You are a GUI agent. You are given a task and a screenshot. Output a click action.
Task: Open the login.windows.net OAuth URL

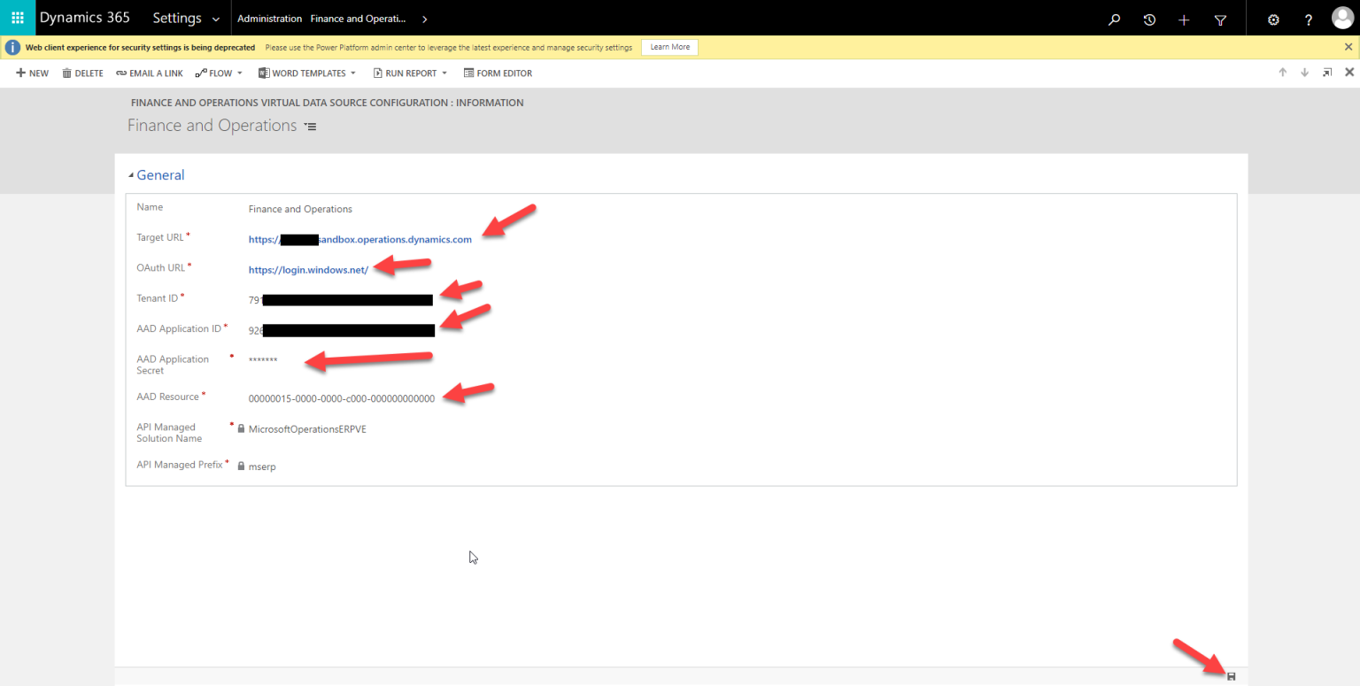pos(308,270)
